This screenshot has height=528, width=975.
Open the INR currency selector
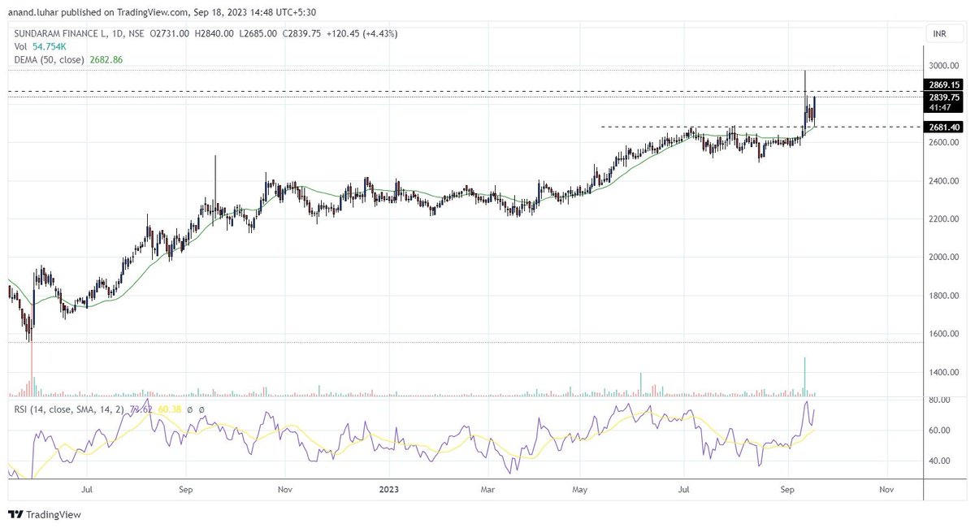coord(942,33)
